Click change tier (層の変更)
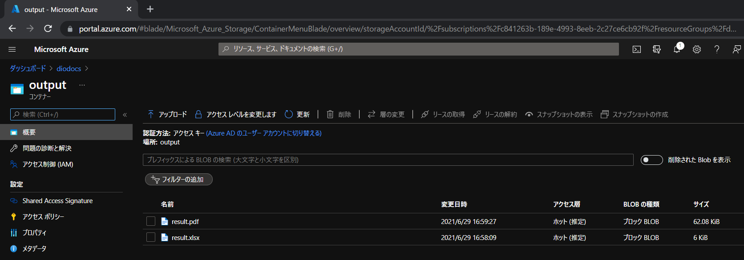744x260 pixels. [386, 115]
